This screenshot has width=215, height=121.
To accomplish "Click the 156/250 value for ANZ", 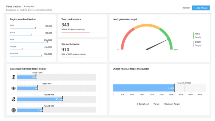I will pos(49,26).
